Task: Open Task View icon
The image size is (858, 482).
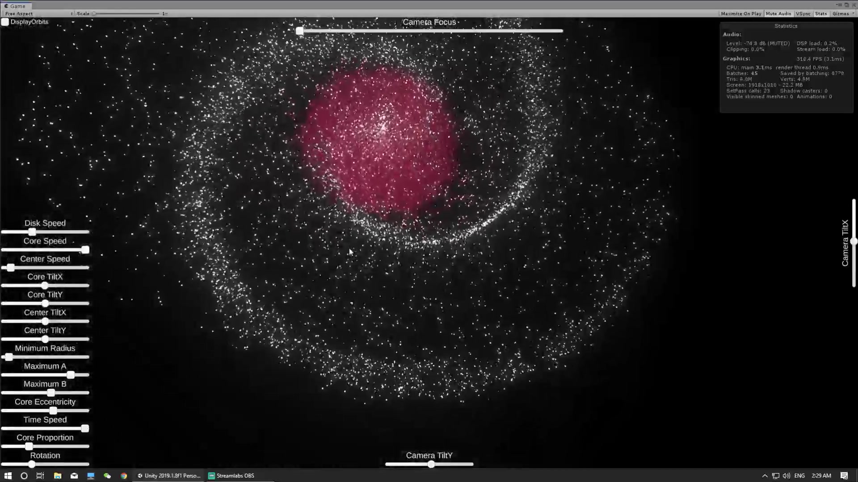Action: 40,476
